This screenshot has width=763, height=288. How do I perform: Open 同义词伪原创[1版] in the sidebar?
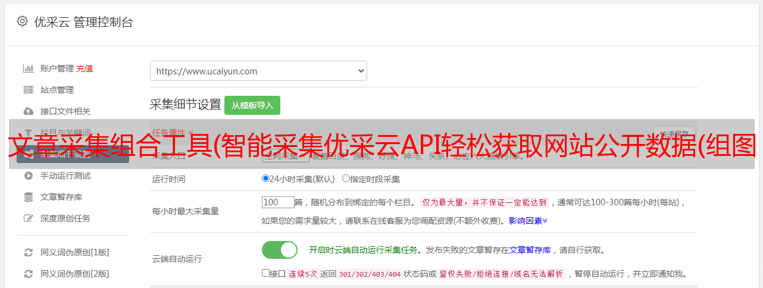pyautogui.click(x=75, y=252)
